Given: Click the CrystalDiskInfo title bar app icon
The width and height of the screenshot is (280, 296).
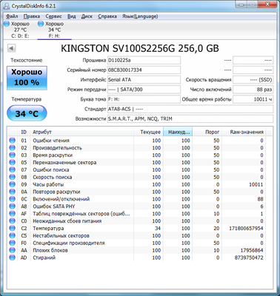Looking at the screenshot, I should point(7,6).
